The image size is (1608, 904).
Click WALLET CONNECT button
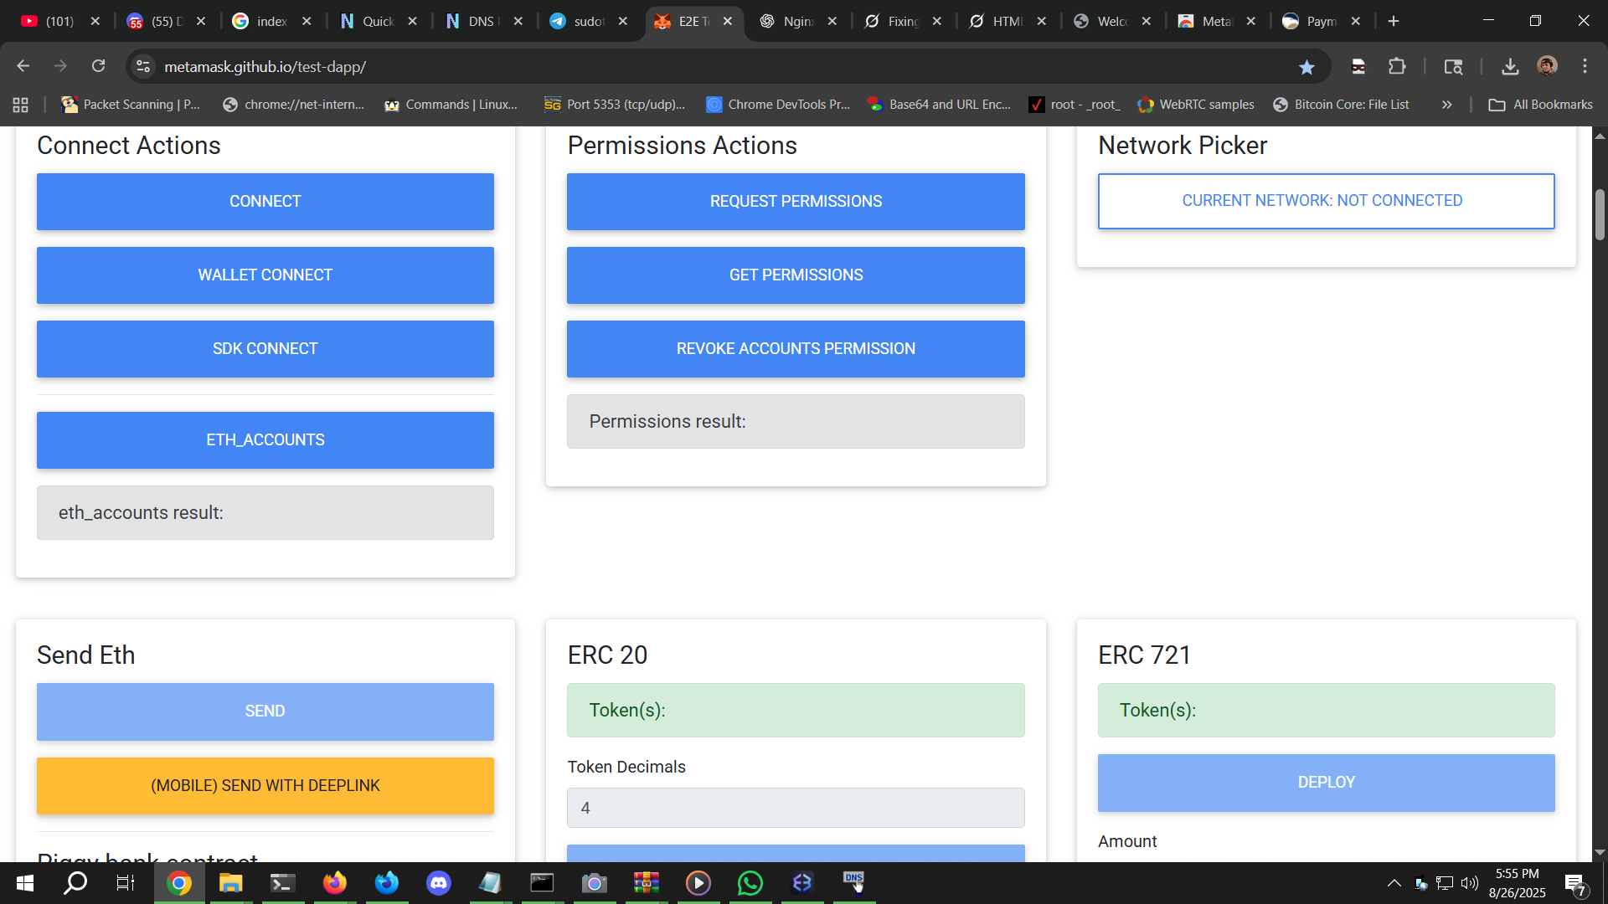point(265,275)
